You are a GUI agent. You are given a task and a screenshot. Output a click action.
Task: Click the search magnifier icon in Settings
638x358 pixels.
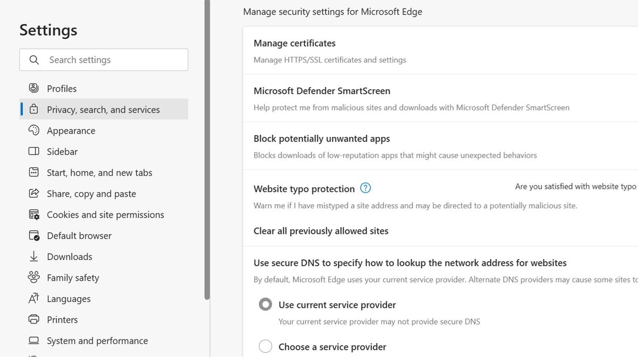pyautogui.click(x=33, y=59)
